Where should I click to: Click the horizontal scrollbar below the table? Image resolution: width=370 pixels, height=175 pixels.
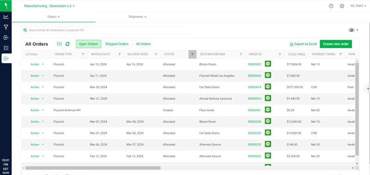(93, 168)
